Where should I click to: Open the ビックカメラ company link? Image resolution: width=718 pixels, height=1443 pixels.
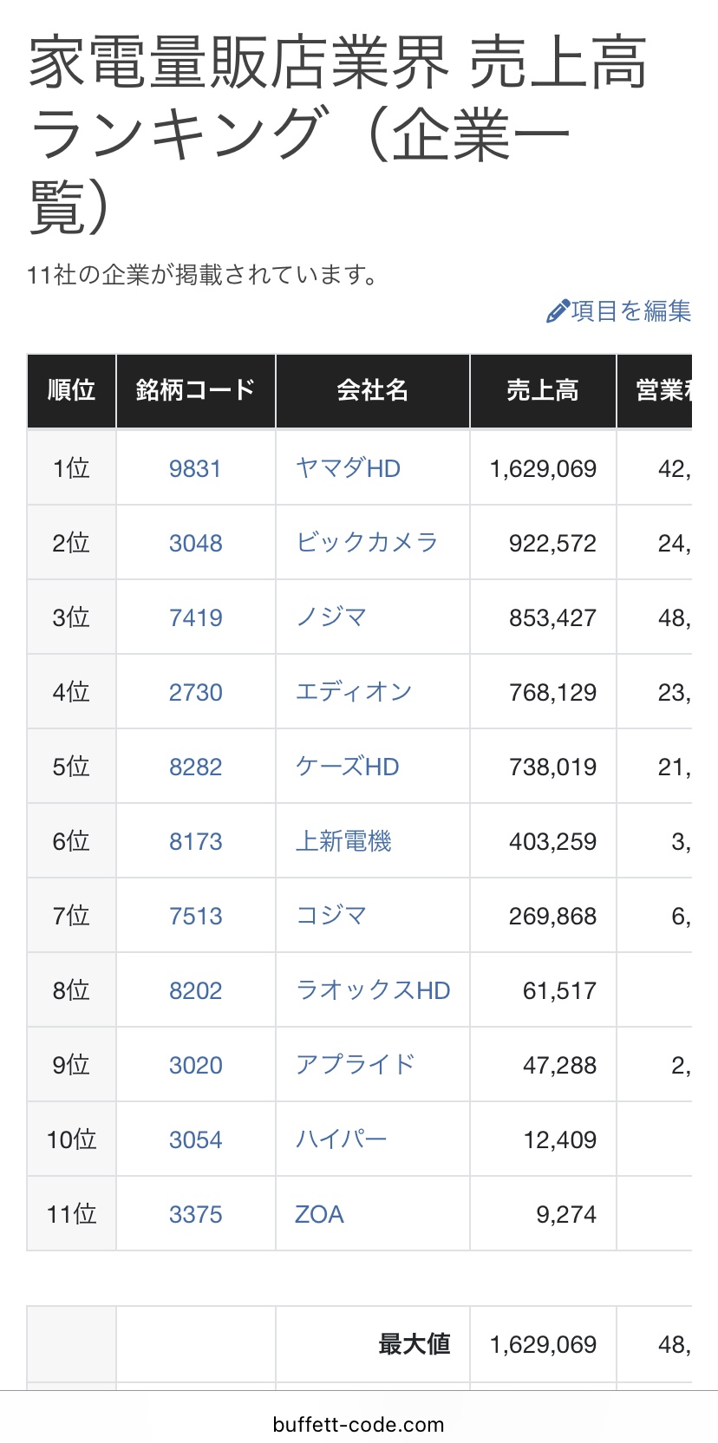tap(366, 543)
